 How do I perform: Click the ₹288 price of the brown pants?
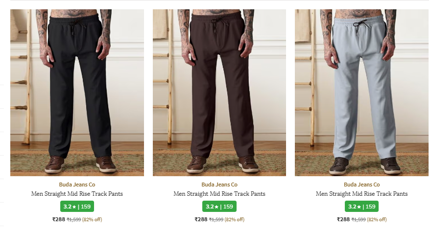(x=201, y=219)
